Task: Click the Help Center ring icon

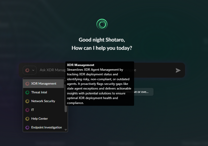Action: 27,119
